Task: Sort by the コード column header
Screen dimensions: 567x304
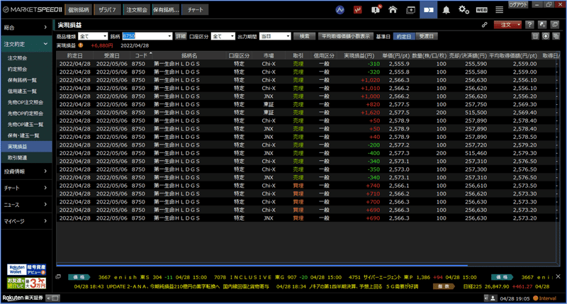Action: point(141,56)
